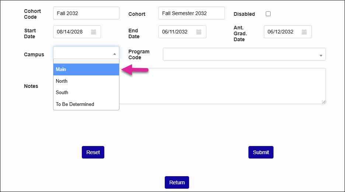
Task: Click into the End Date field
Action: (182, 32)
